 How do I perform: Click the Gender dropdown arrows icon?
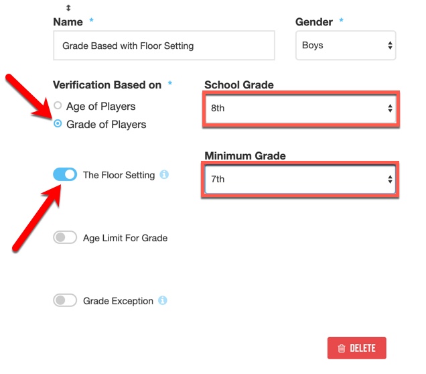tap(390, 46)
